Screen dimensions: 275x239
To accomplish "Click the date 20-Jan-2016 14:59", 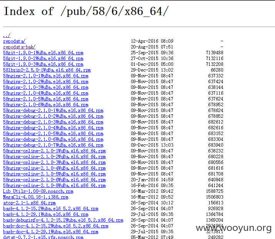I will tap(152, 180).
